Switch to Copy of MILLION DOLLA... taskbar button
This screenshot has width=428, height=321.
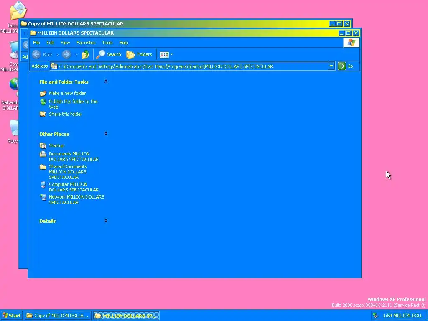click(x=58, y=316)
